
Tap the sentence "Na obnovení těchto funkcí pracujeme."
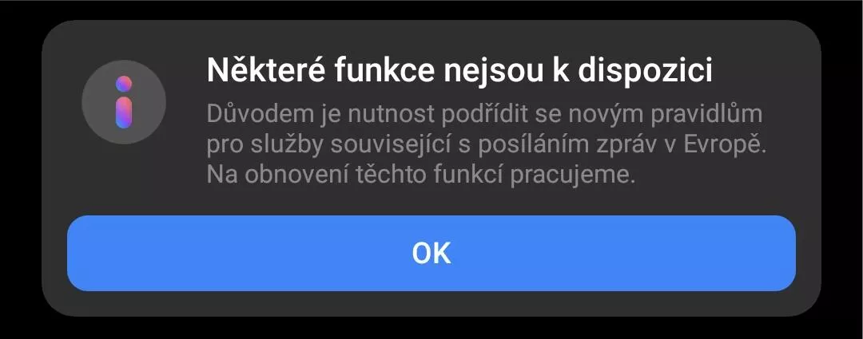pyautogui.click(x=421, y=175)
